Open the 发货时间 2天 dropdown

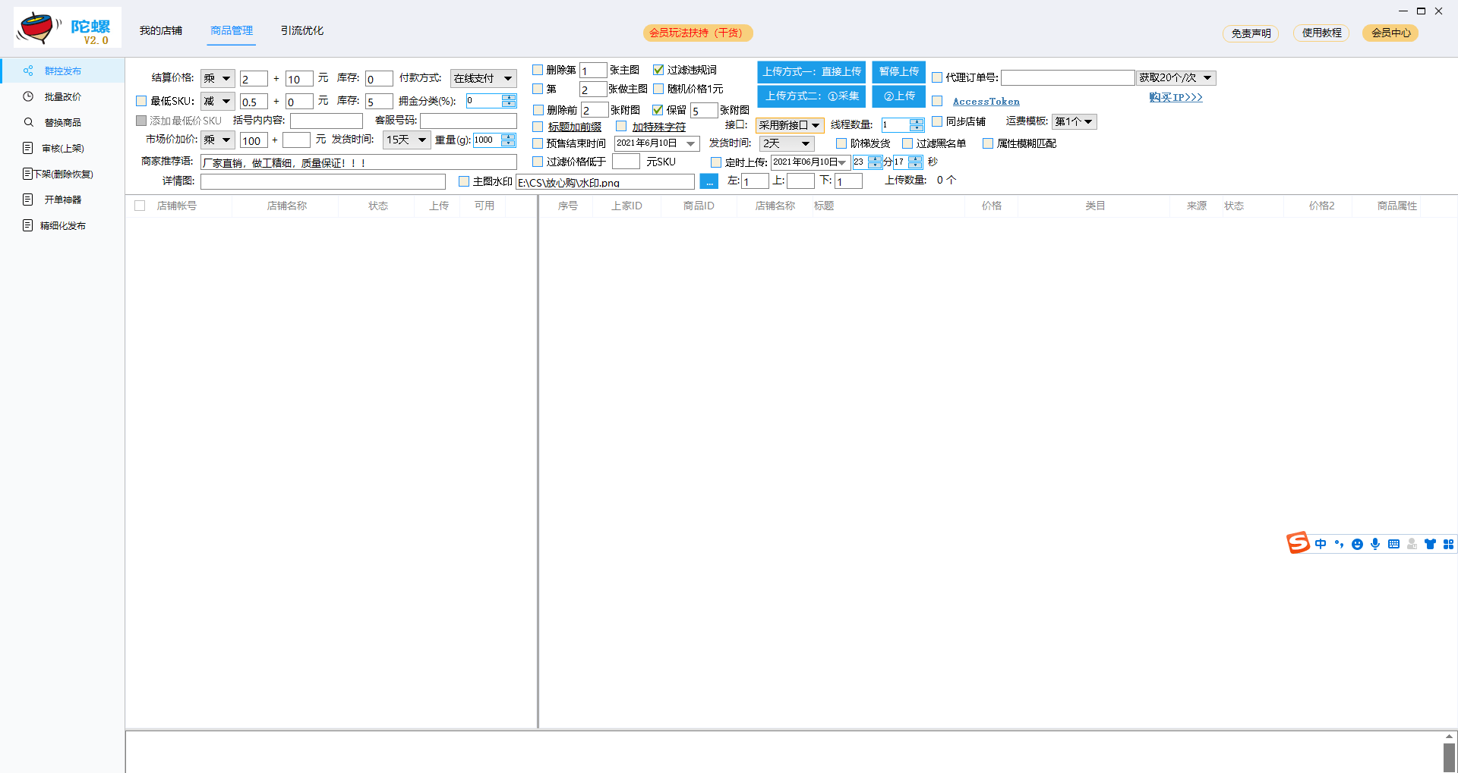pos(787,143)
